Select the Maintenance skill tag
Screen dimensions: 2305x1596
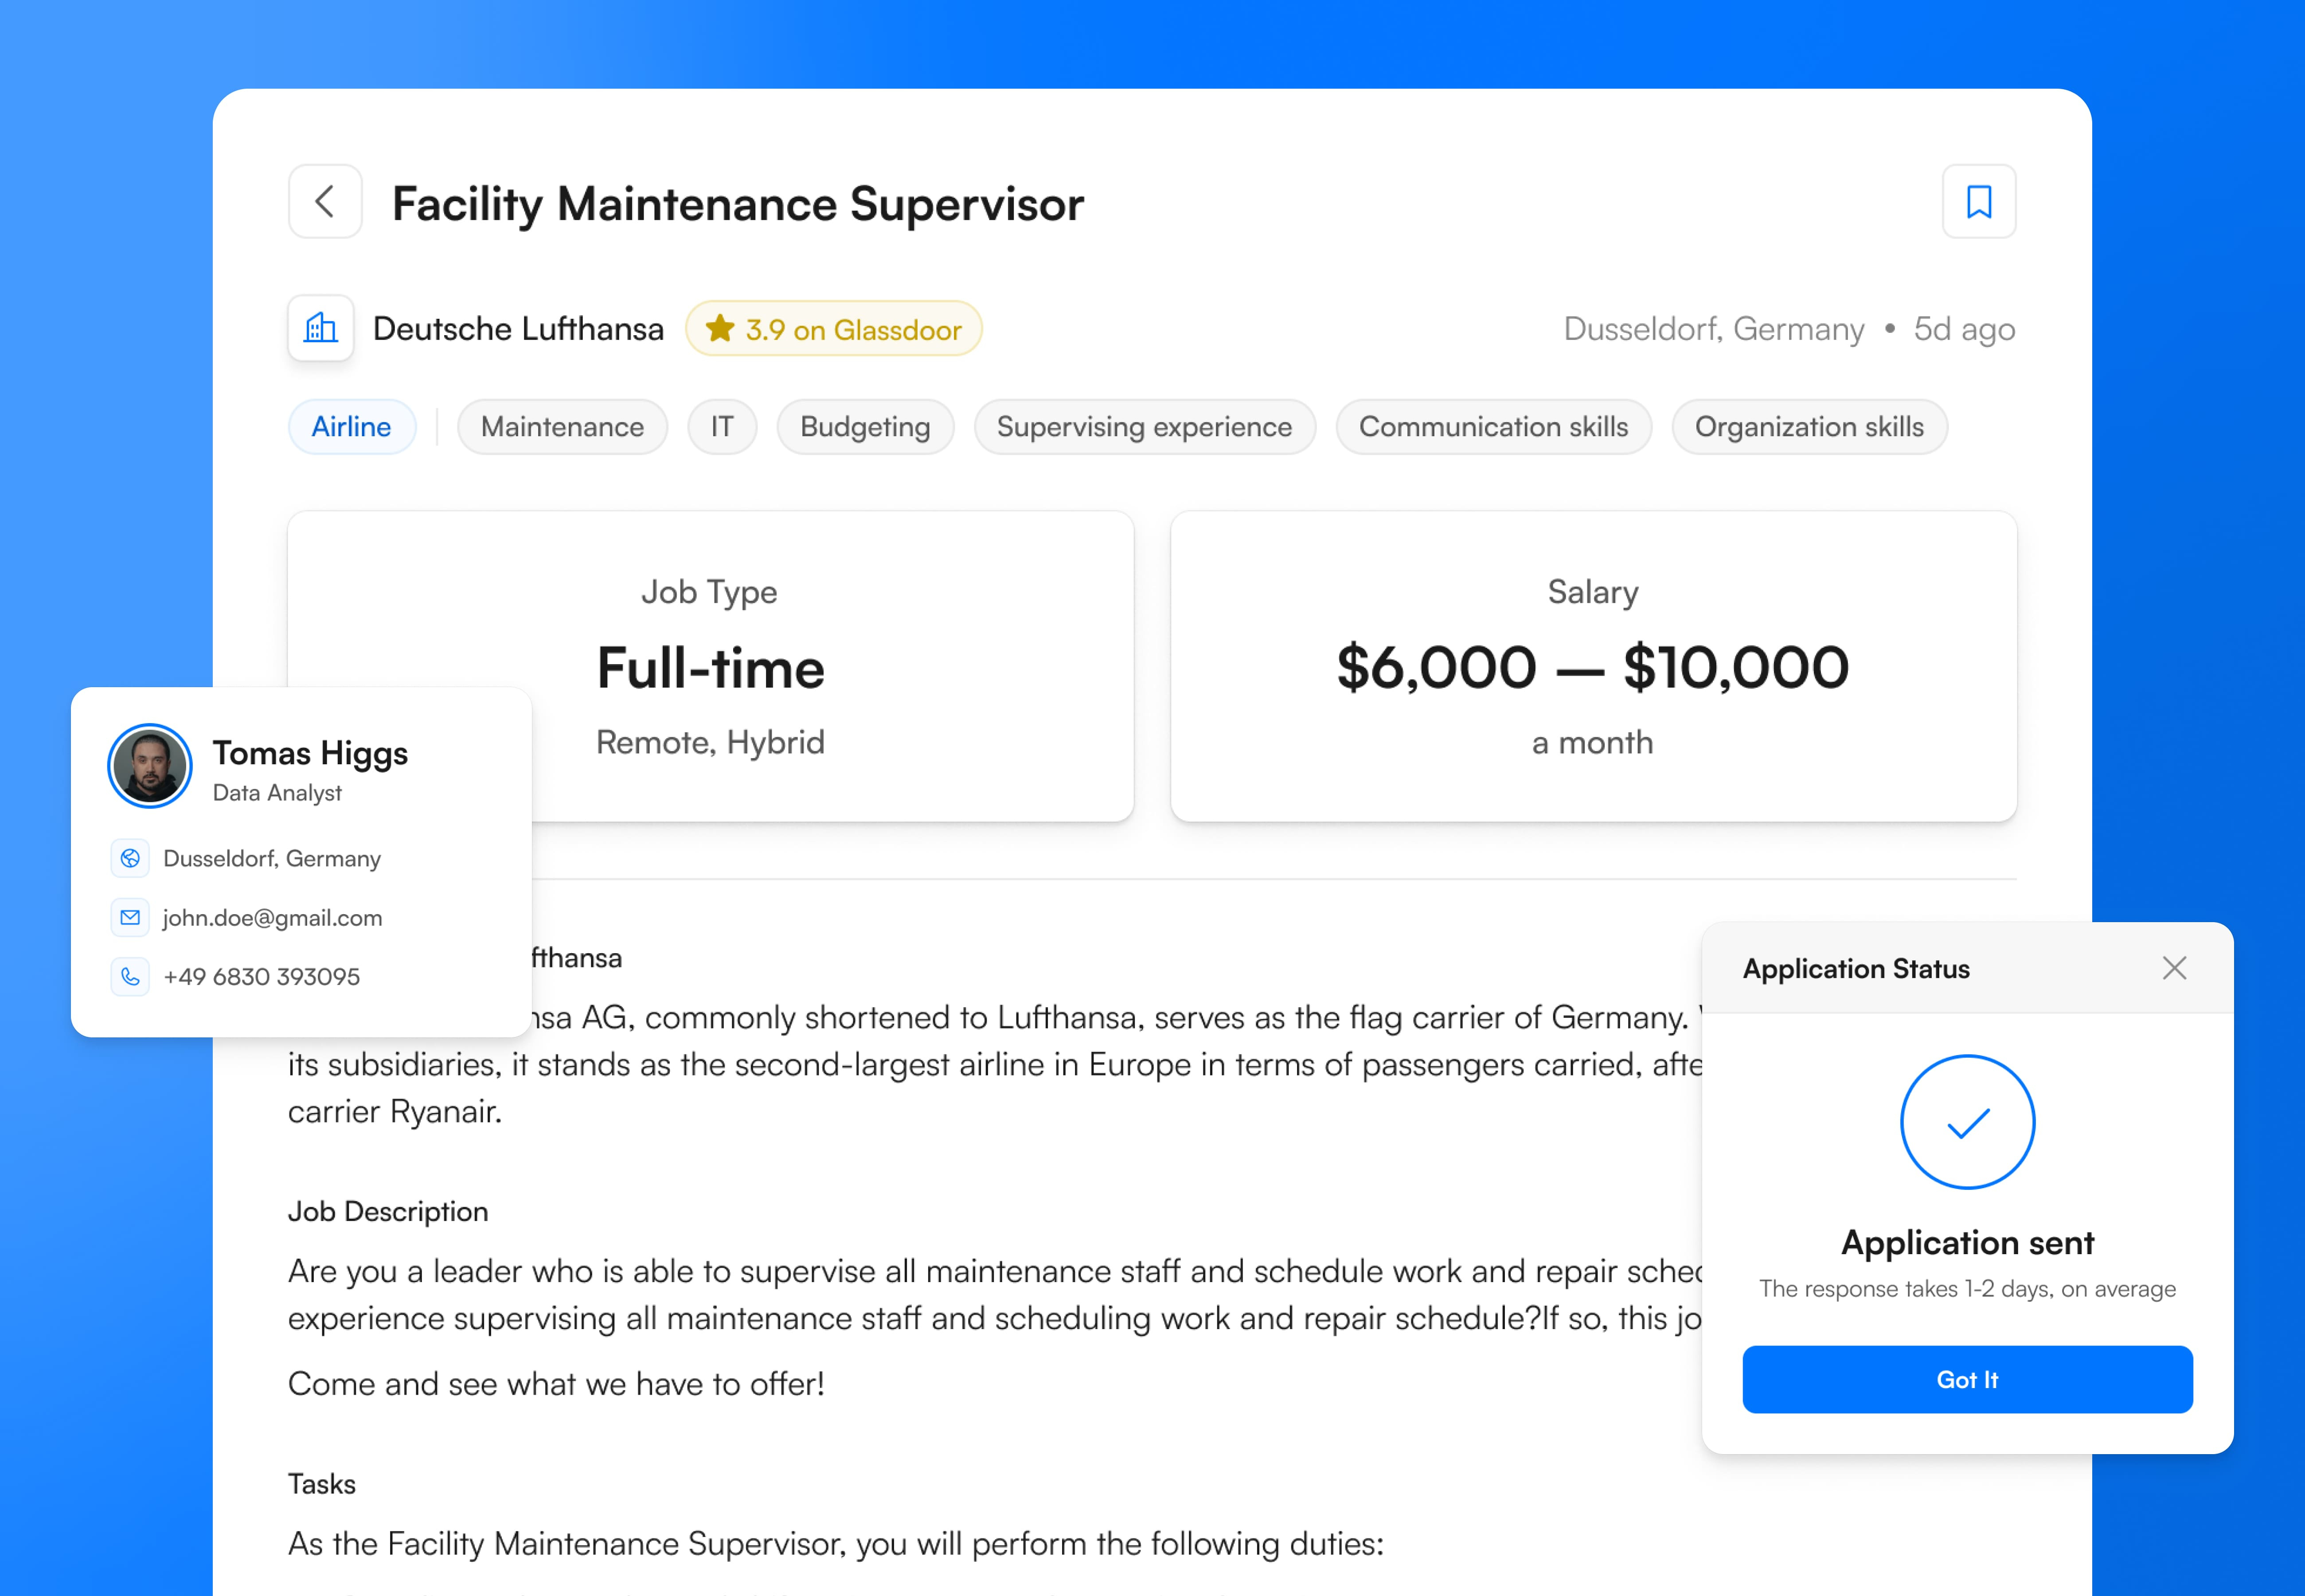562,427
